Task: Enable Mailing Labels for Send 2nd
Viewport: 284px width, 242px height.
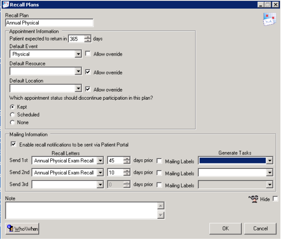Action: tap(159, 173)
